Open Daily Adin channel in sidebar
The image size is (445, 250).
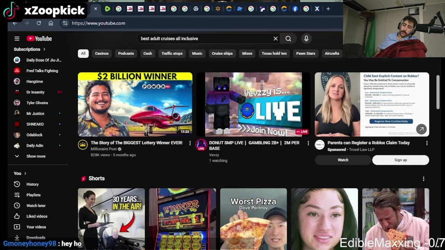(x=35, y=145)
